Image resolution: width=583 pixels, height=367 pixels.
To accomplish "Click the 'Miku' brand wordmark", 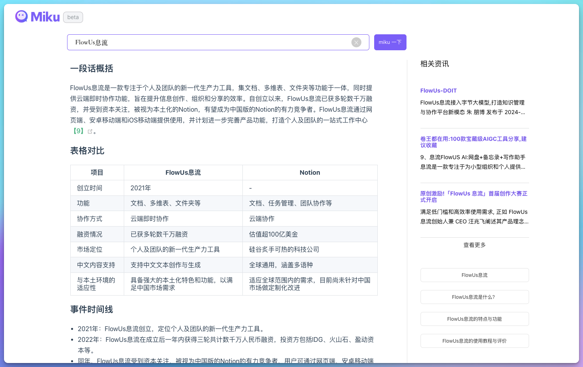I will [45, 17].
